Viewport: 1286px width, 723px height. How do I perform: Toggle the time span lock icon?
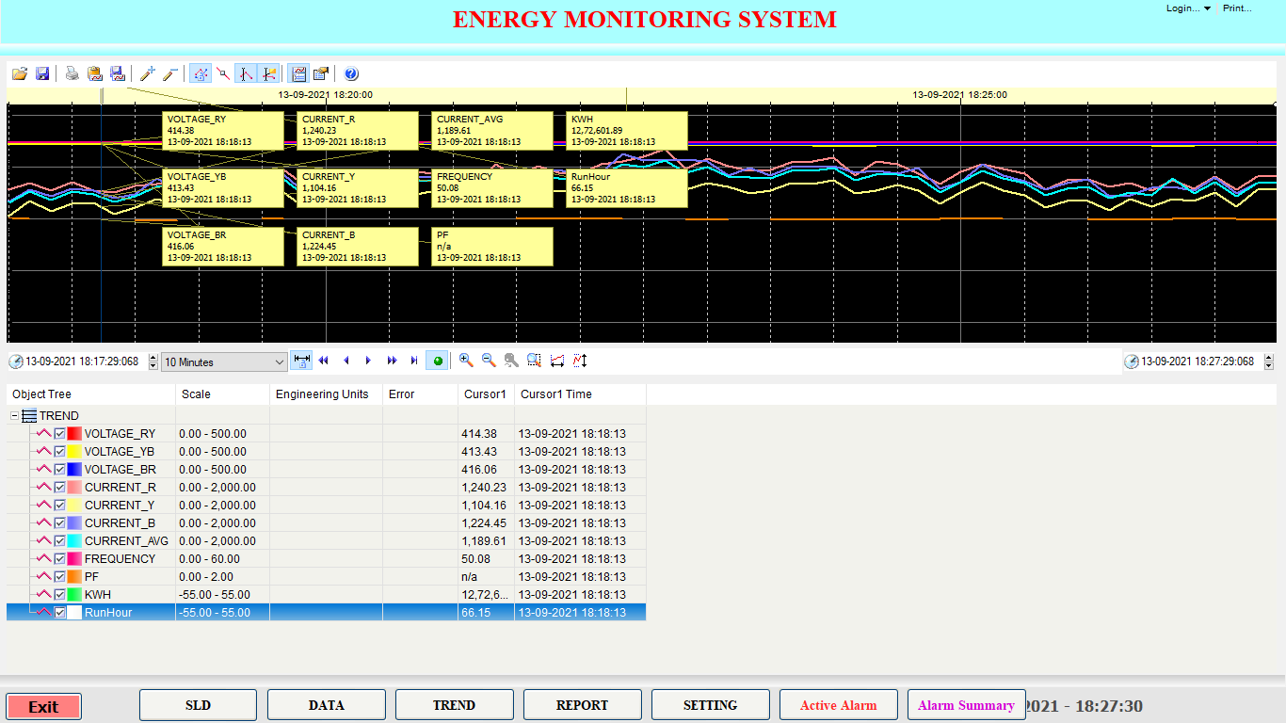tap(301, 361)
